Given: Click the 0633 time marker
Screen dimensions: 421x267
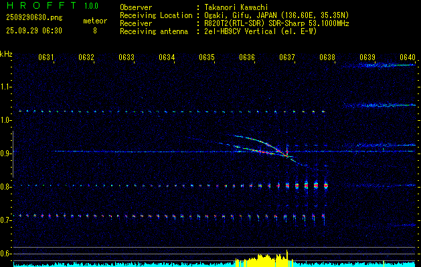Looking at the screenshot, I should click(x=127, y=57).
